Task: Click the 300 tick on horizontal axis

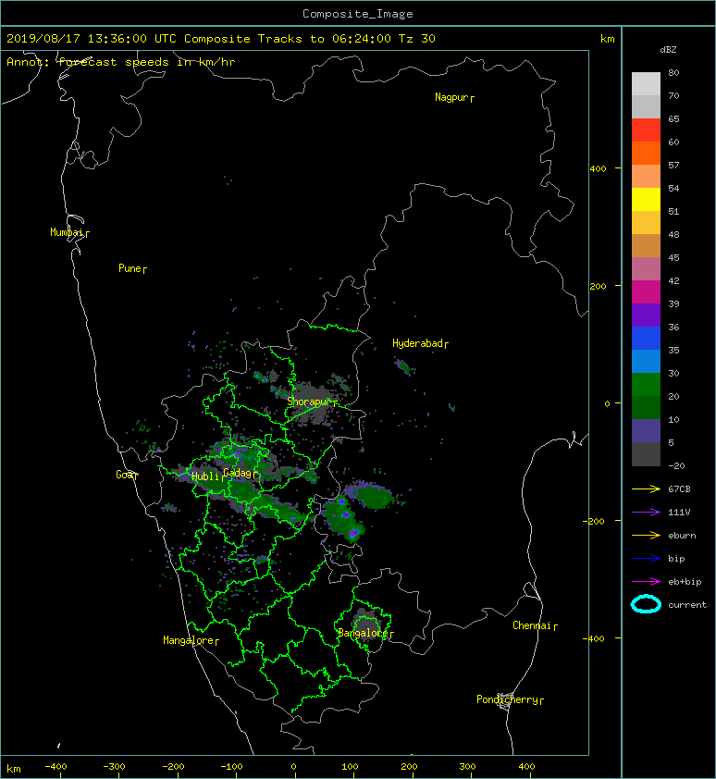Action: coord(467,767)
